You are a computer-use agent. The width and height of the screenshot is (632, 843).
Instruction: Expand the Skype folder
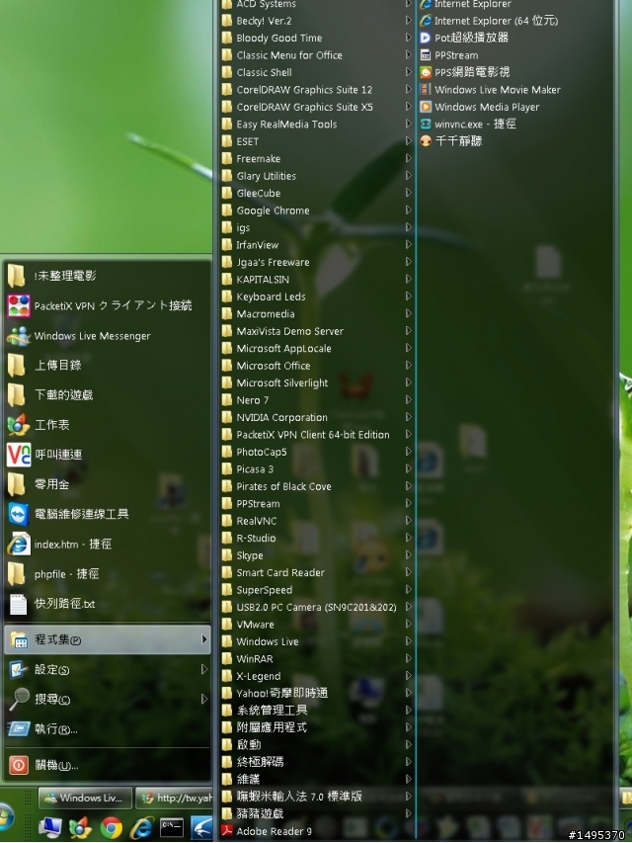point(317,555)
